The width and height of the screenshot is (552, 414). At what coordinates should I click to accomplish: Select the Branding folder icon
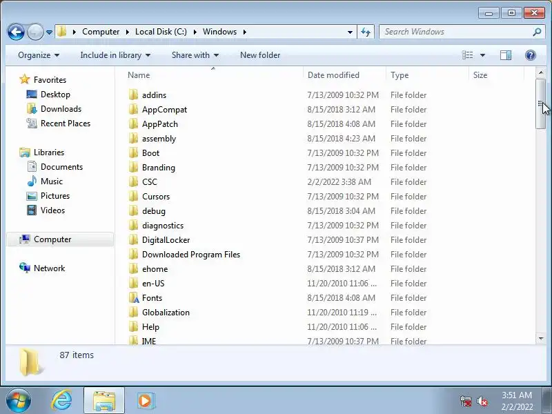point(133,167)
